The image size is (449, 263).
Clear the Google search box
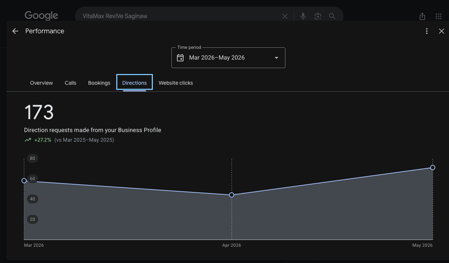[x=285, y=16]
